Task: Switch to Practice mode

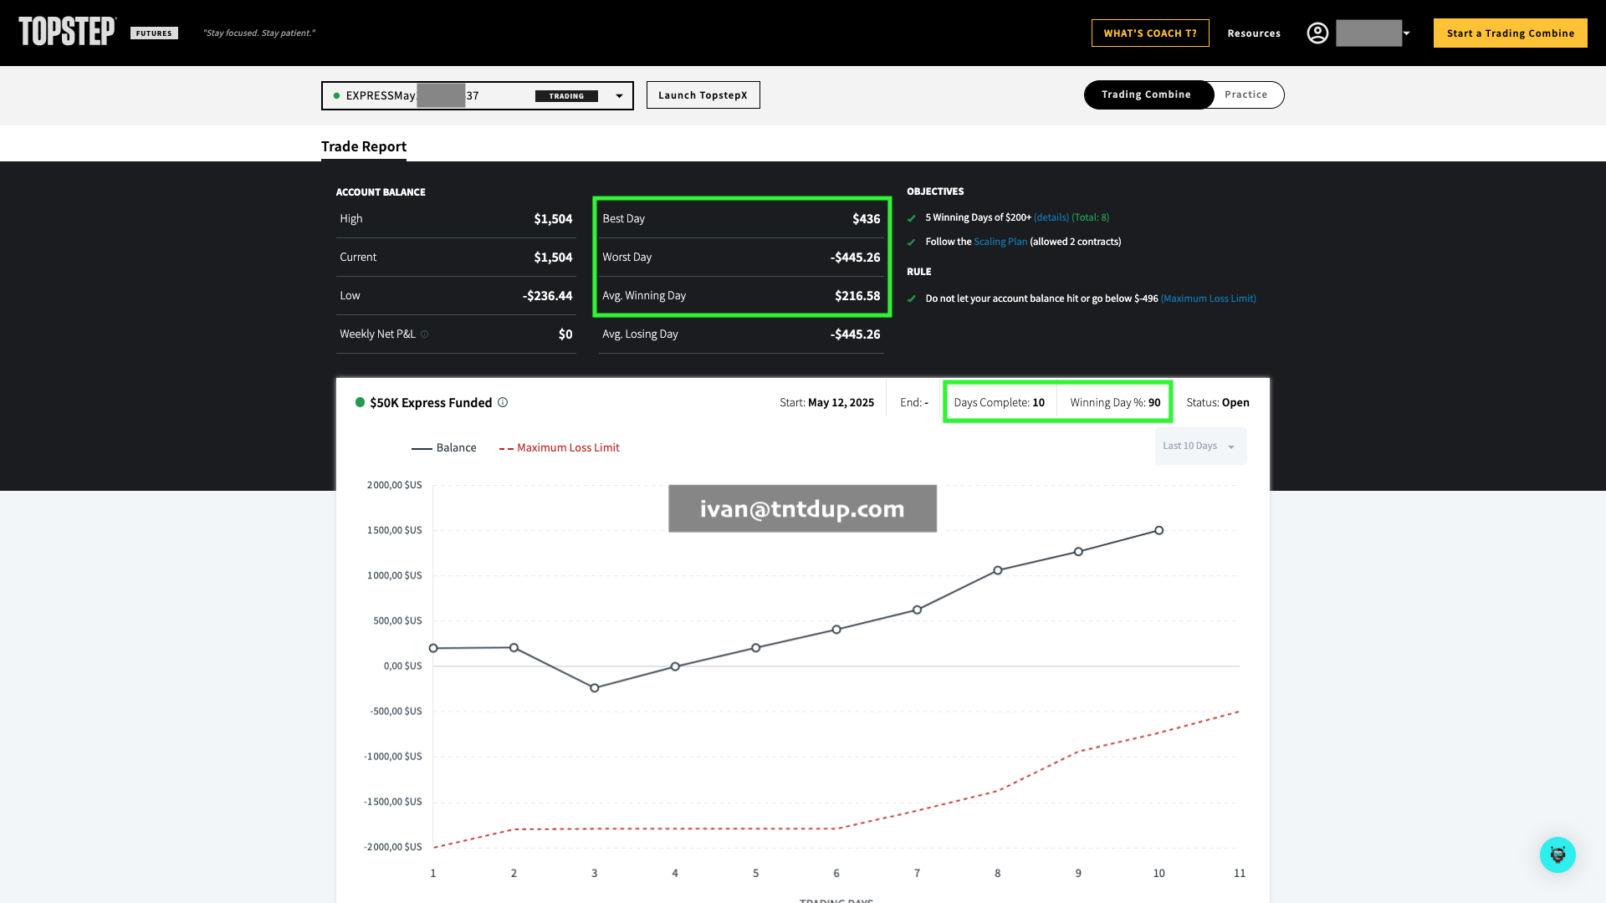Action: [1245, 94]
